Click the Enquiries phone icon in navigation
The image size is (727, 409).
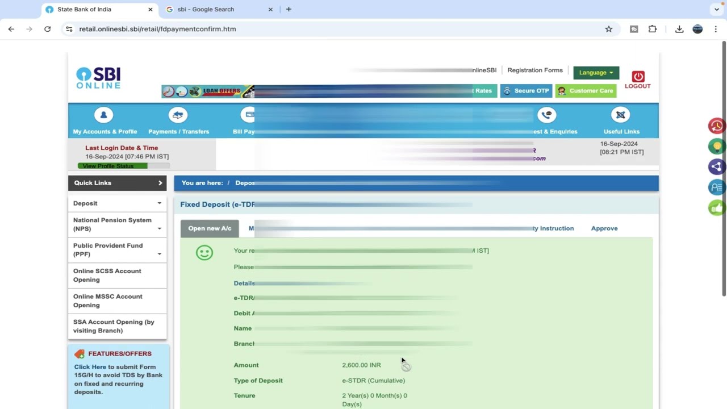pos(546,115)
